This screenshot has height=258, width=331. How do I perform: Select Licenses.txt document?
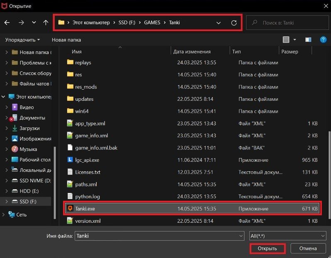(x=192, y=172)
